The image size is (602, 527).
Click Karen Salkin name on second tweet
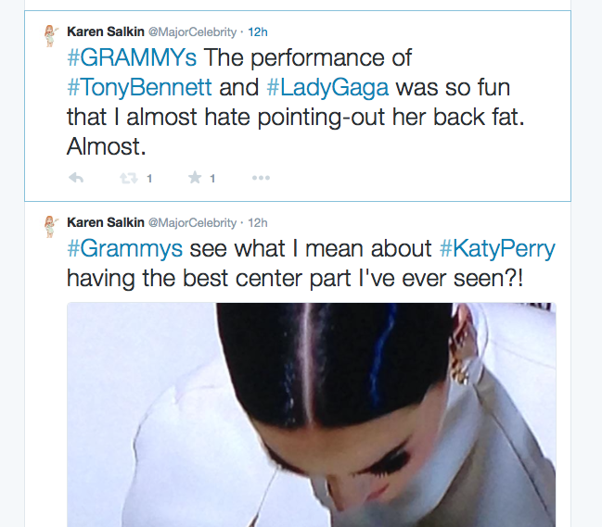tap(106, 222)
